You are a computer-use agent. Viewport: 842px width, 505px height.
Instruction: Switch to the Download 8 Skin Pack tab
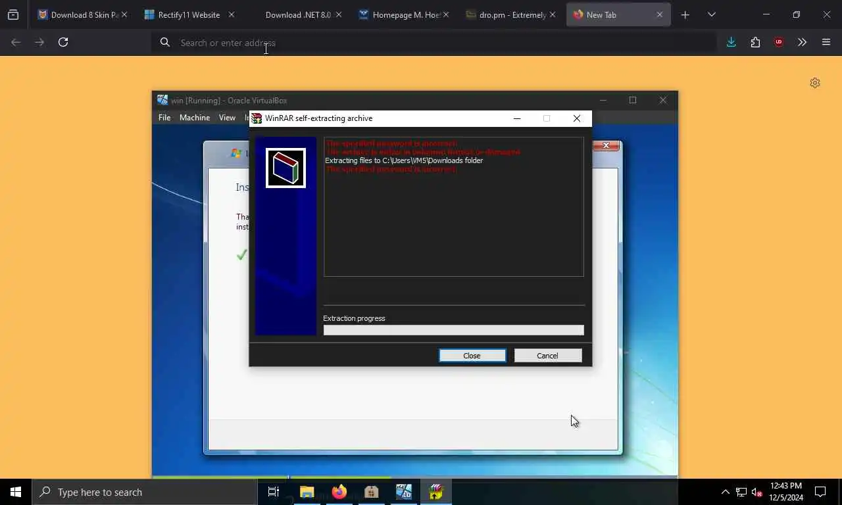(82, 14)
